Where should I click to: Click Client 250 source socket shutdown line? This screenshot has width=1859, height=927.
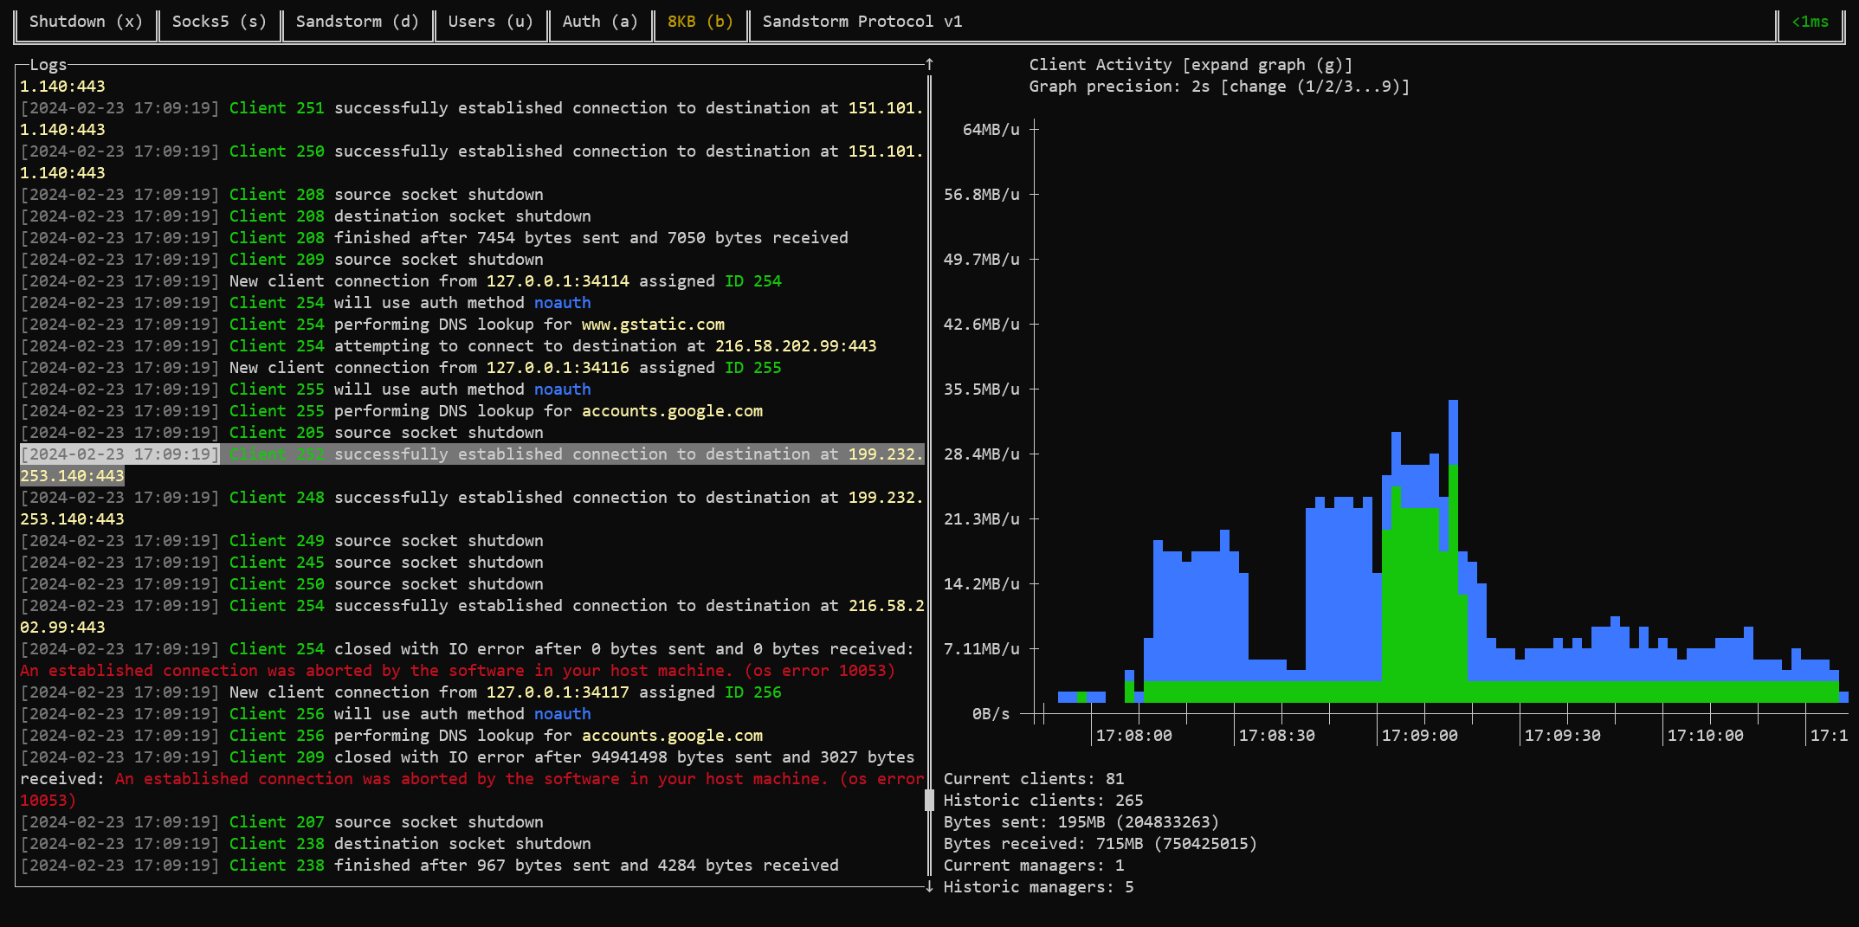coord(282,584)
